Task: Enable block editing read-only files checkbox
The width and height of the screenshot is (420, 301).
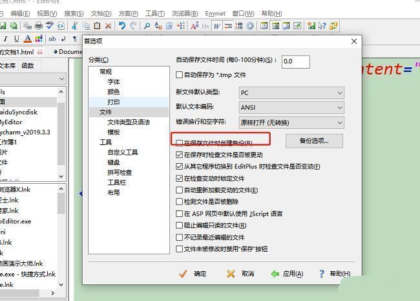Action: click(179, 225)
